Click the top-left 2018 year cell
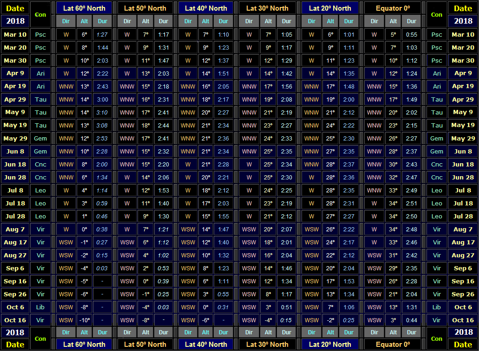This screenshot has width=479, height=351. coord(15,21)
